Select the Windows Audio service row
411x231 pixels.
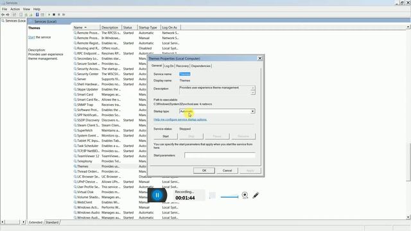click(127, 212)
